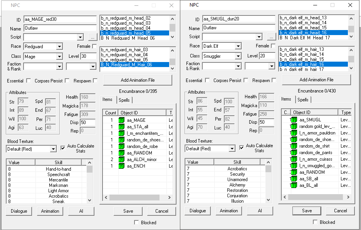Click script browse ellipsis button in left window
The height and width of the screenshot is (230, 361).
[92, 37]
